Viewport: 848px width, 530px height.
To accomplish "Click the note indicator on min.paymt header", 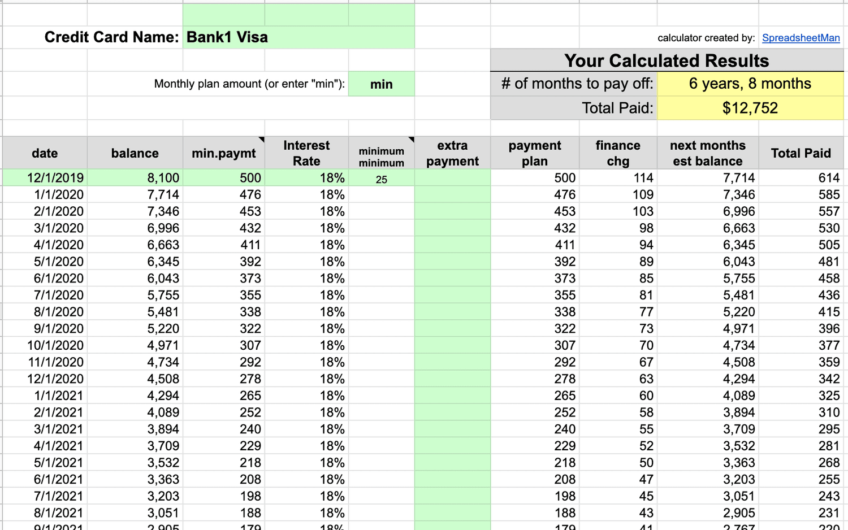I will 261,140.
